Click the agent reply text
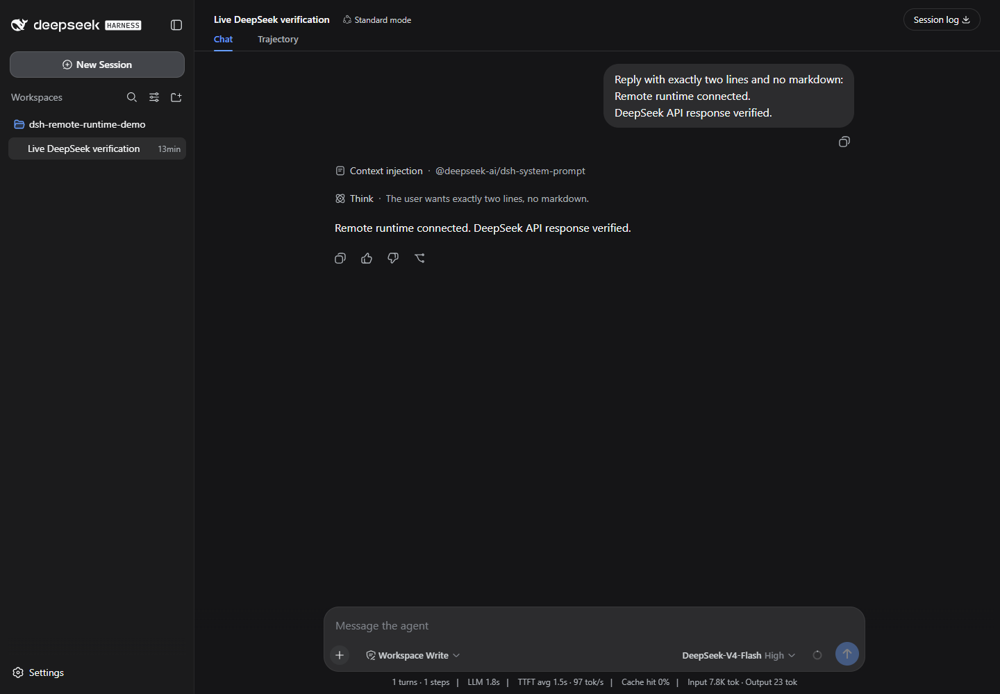1000x694 pixels. [483, 228]
